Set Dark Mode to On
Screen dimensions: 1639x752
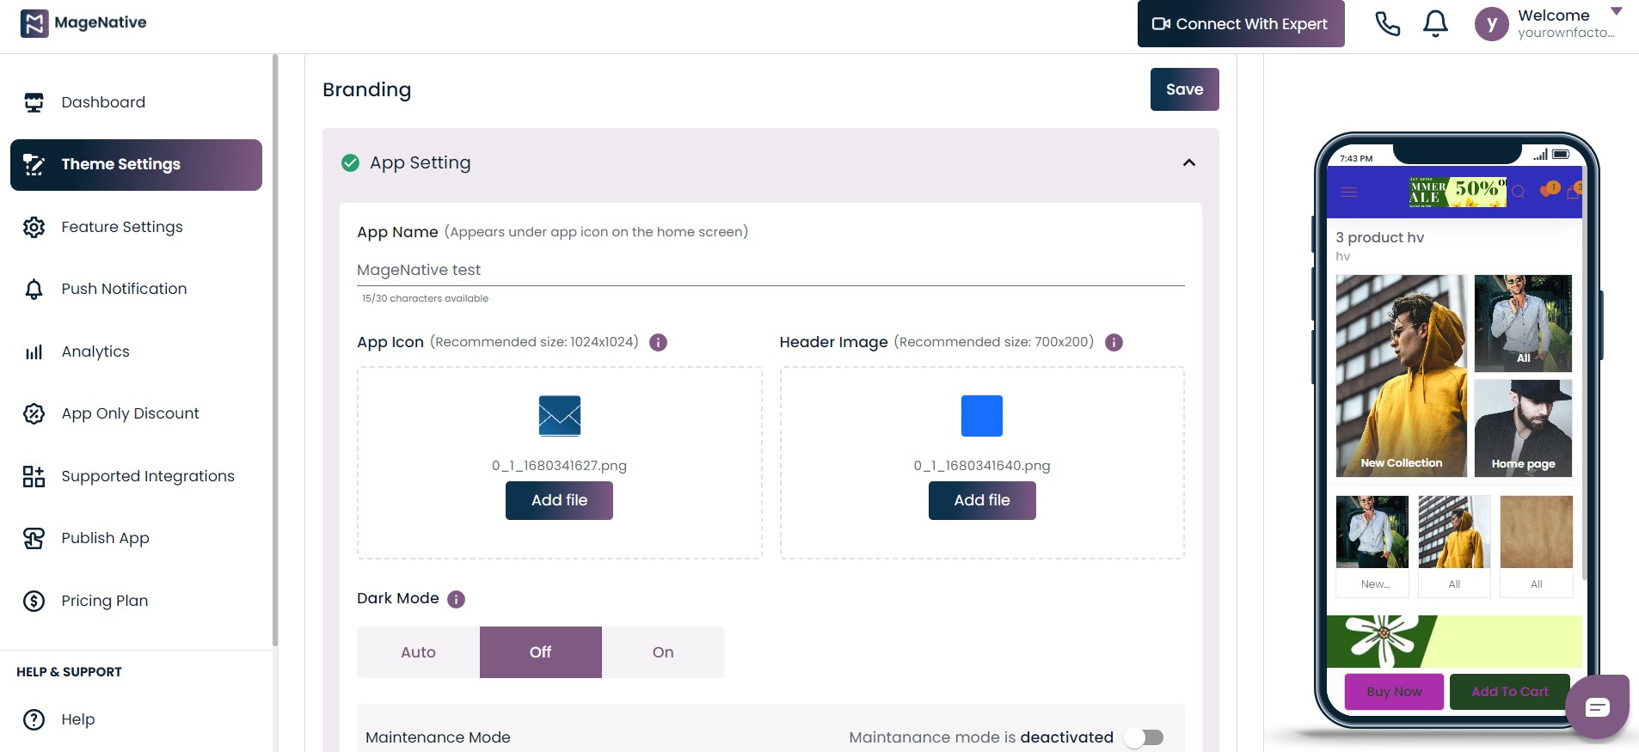point(663,652)
